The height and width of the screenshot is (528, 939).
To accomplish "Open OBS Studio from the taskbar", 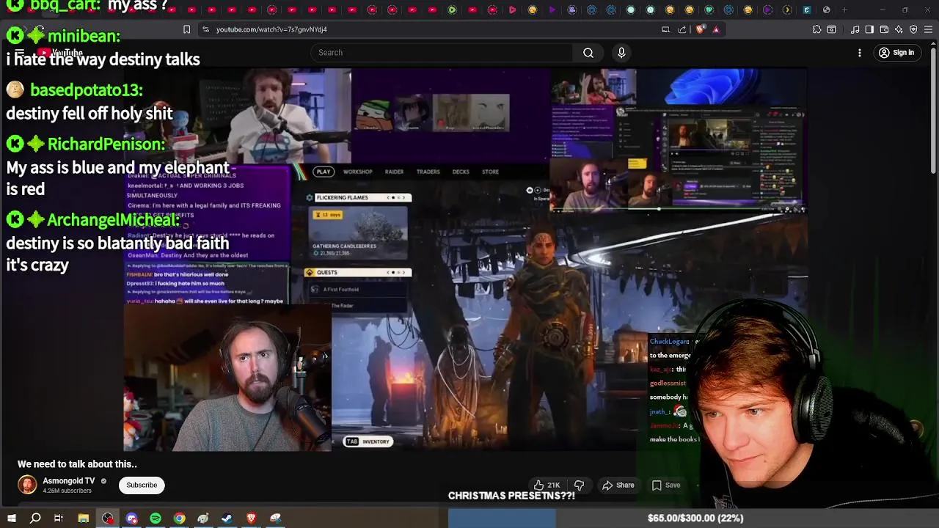I will [x=108, y=518].
